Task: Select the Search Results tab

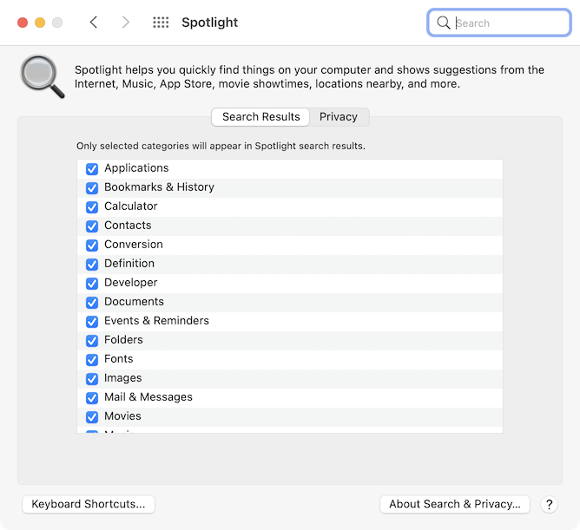Action: coord(260,117)
